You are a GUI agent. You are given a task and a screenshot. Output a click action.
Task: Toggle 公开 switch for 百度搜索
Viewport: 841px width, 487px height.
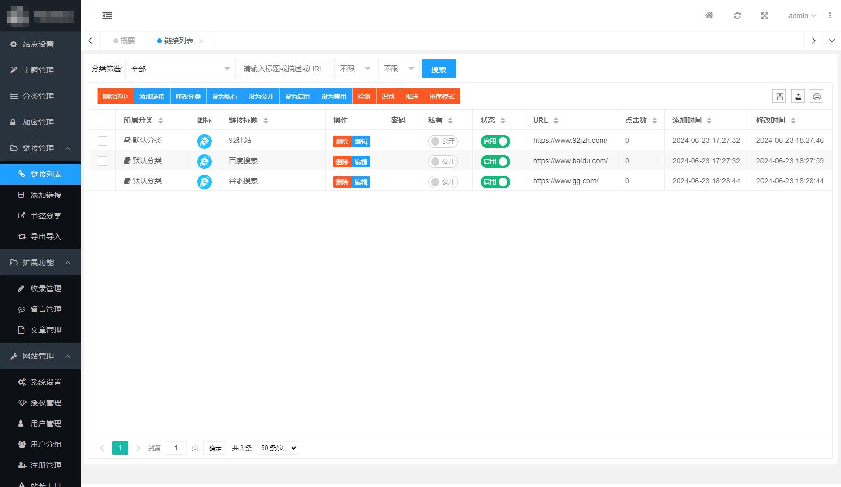click(x=443, y=162)
